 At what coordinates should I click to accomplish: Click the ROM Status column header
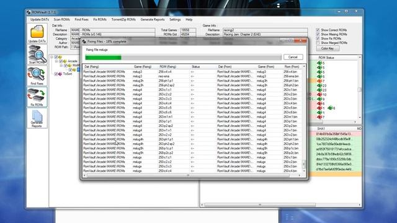tap(326, 58)
